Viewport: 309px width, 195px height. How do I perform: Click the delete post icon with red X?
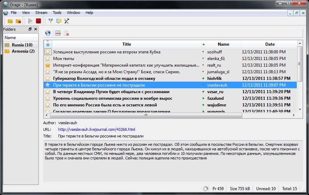coord(66,33)
